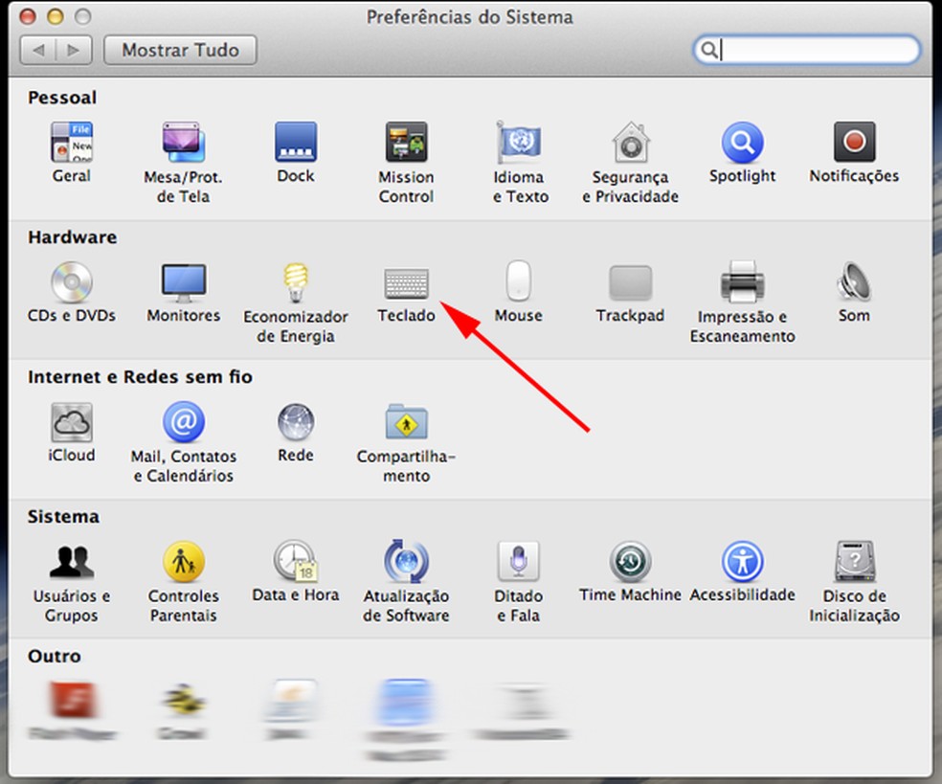Viewport: 942px width, 784px height.
Task: Click the Mostrar Tudo button
Action: click(x=180, y=50)
